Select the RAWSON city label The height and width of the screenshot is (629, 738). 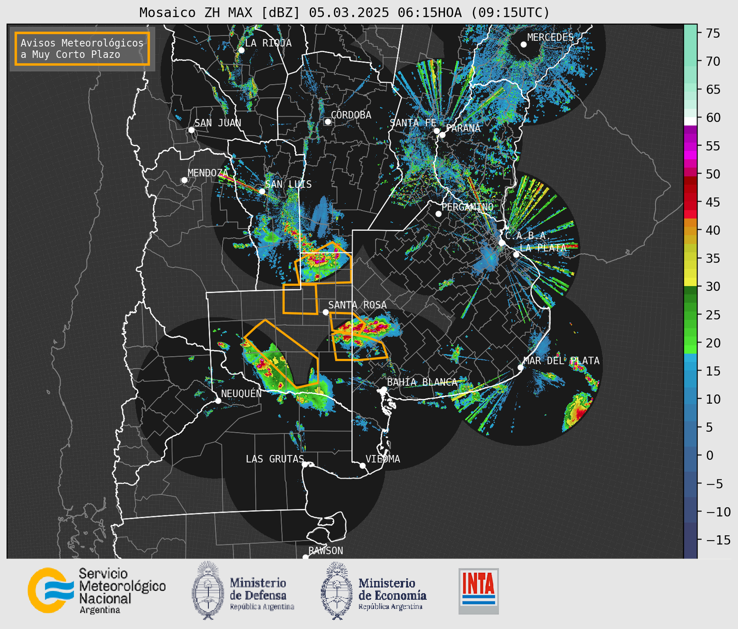click(x=325, y=551)
